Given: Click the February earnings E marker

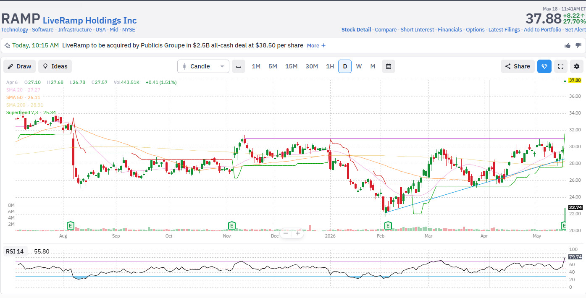Looking at the screenshot, I should click(388, 226).
